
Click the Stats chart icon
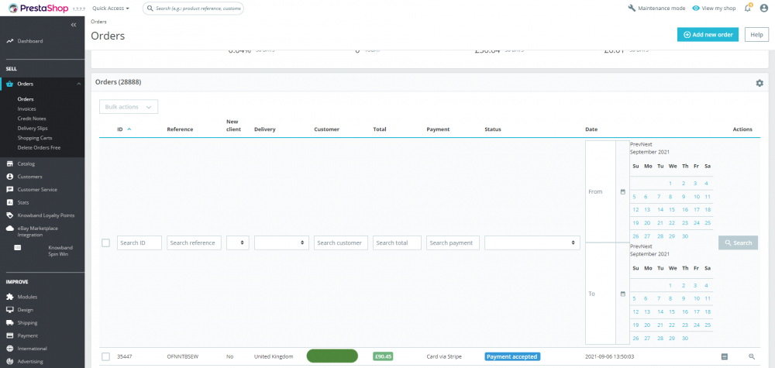(9, 202)
